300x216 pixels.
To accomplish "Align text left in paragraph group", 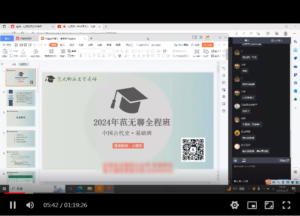I will (134, 56).
